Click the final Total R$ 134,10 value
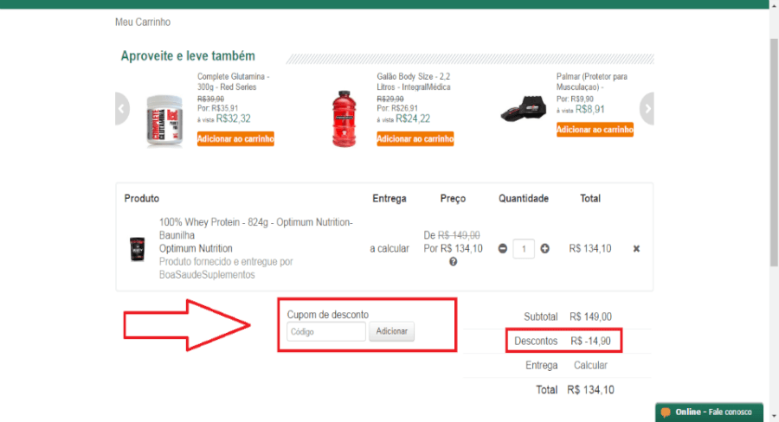Image resolution: width=779 pixels, height=422 pixels. point(590,390)
